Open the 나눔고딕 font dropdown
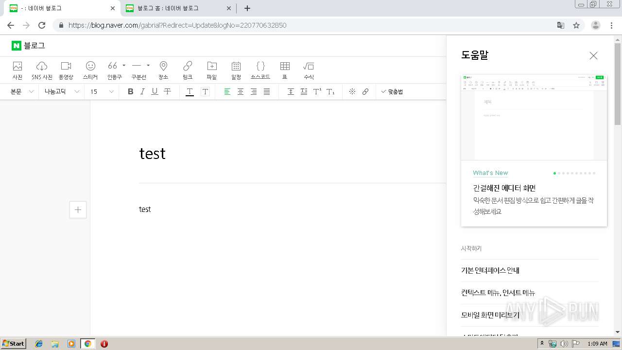This screenshot has width=622, height=350. (x=62, y=91)
